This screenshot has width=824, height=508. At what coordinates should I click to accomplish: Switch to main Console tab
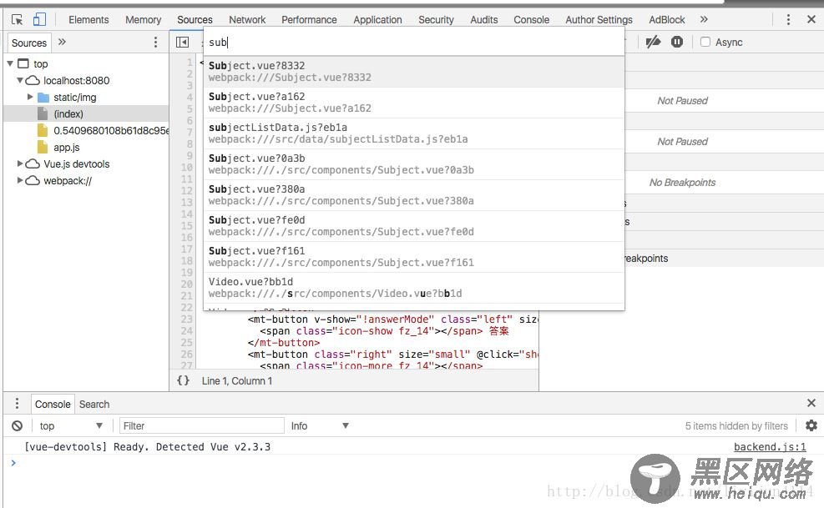531,20
